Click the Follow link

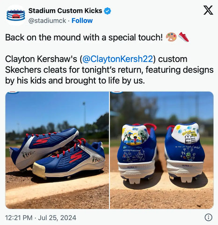(x=82, y=21)
